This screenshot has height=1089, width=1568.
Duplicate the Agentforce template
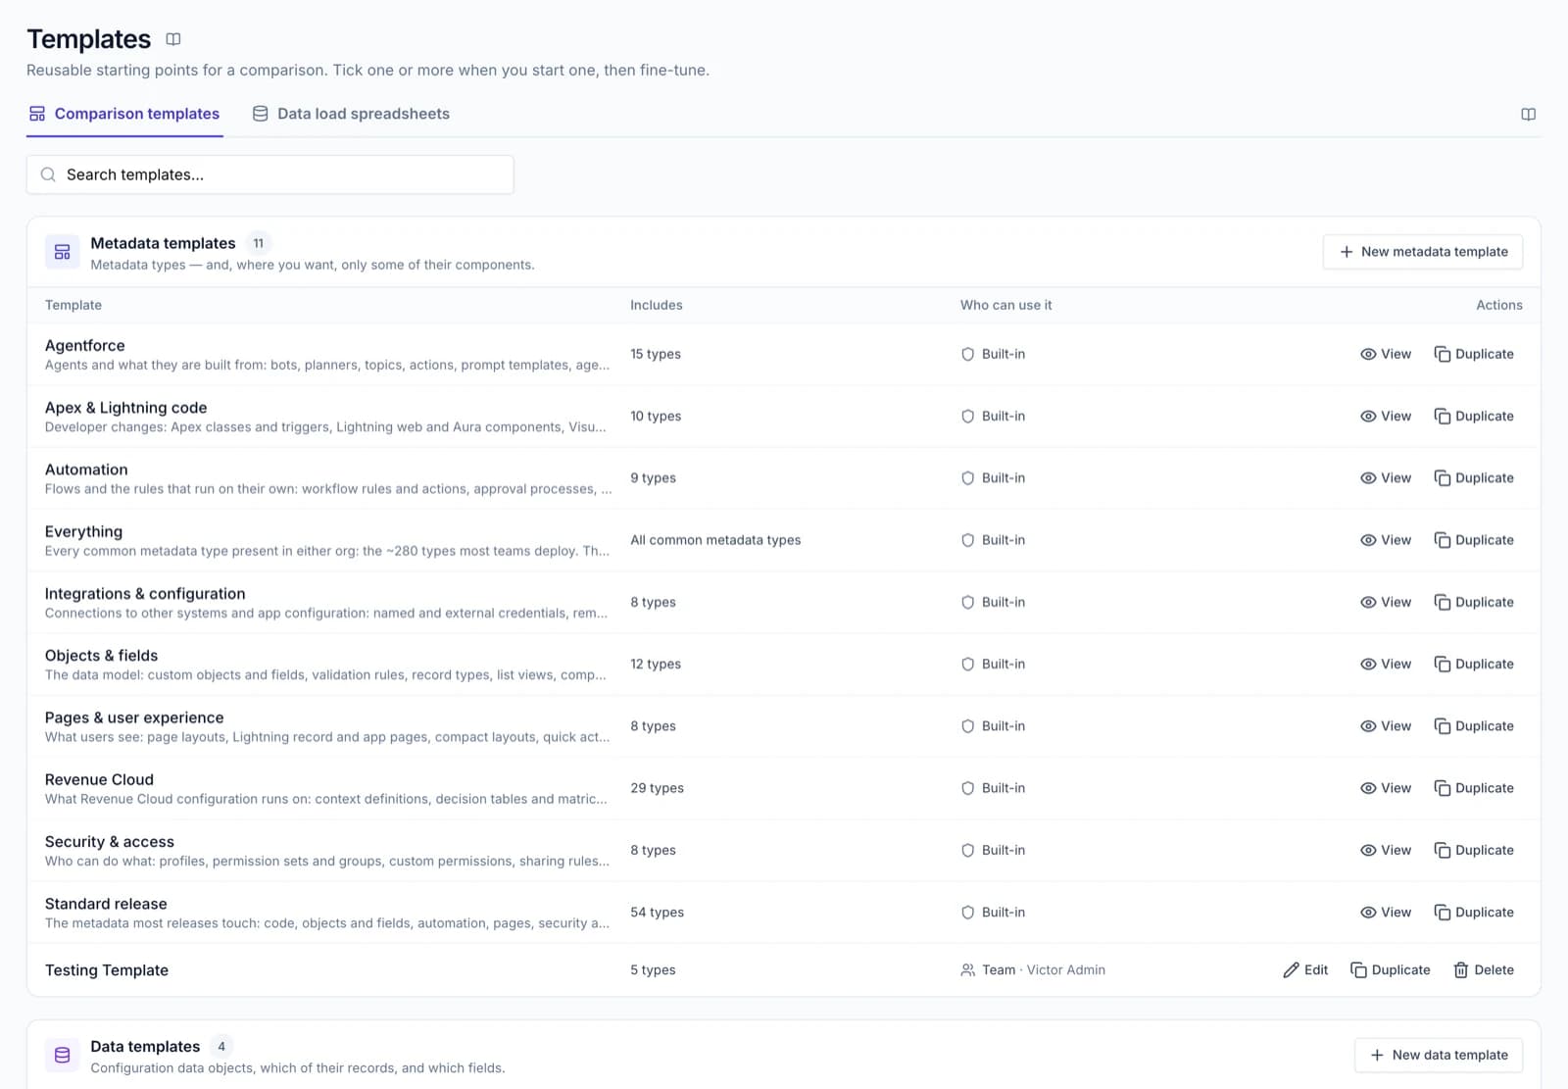(1473, 354)
